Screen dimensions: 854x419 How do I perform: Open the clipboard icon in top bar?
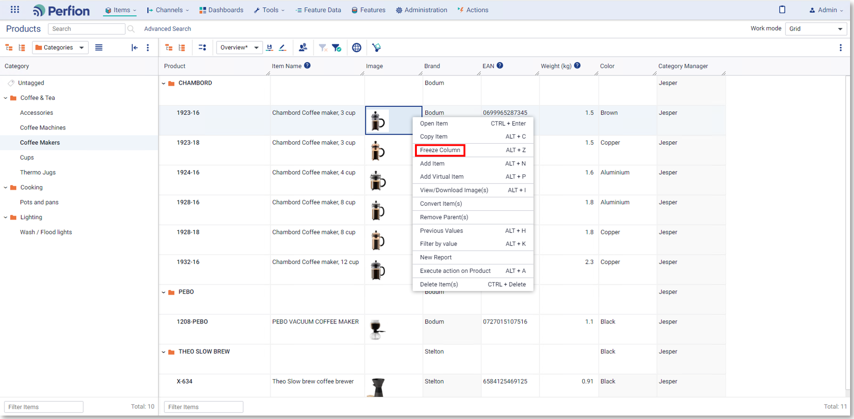point(782,9)
